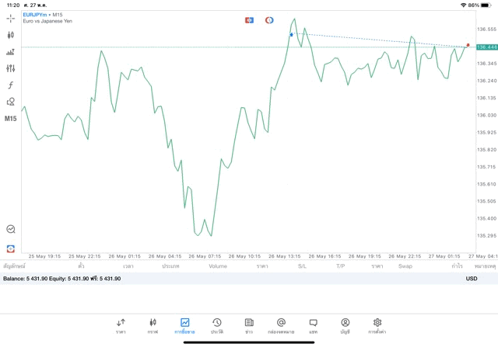Open the drawing objects shapes icon
This screenshot has width=498, height=347.
point(10,102)
